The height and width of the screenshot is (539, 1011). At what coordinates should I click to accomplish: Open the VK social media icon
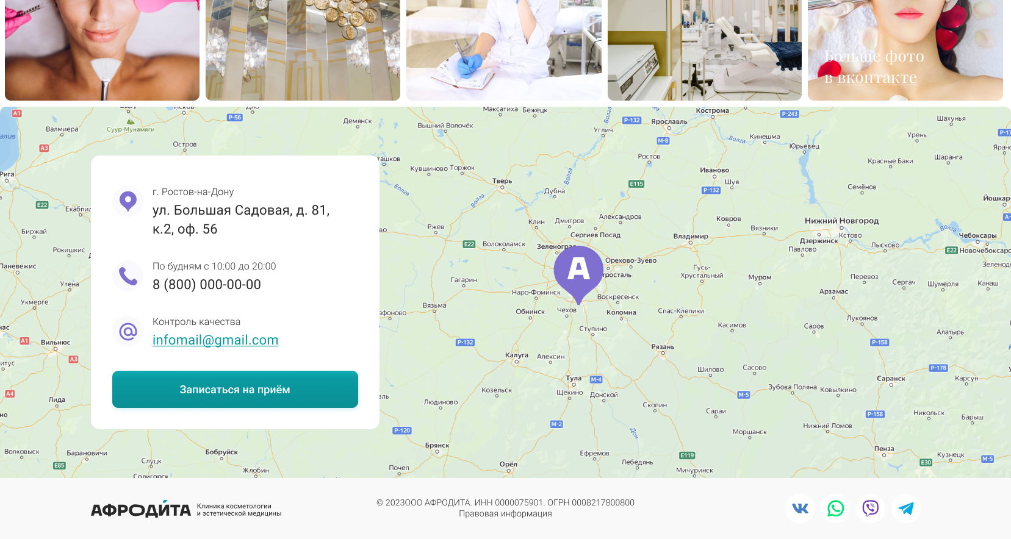click(800, 509)
